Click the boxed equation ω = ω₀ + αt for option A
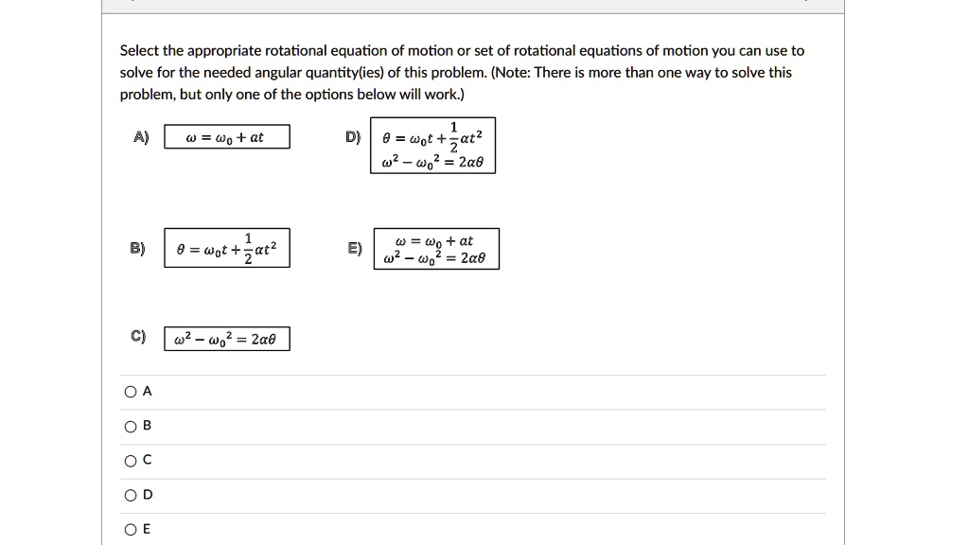969x545 pixels. tap(227, 136)
